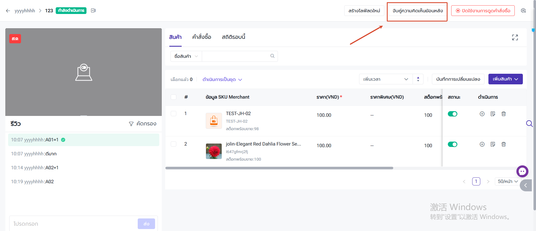The width and height of the screenshot is (536, 231).
Task: Click the edit note icon for jolin-Elegant Red Dahlia
Action: [x=493, y=144]
